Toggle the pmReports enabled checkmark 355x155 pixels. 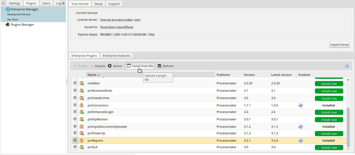coord(301,141)
